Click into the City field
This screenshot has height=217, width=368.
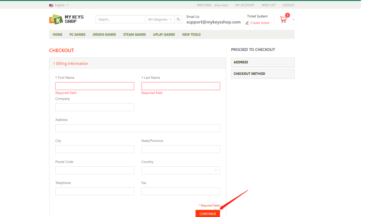pyautogui.click(x=95, y=149)
